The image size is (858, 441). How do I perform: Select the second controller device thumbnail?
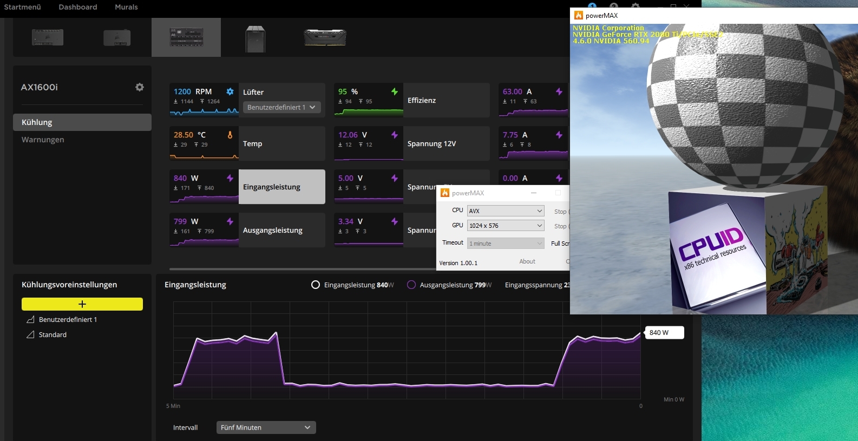coord(117,37)
